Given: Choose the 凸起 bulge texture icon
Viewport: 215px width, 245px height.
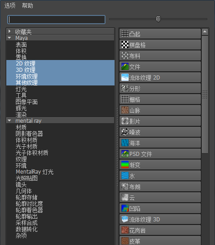Looking at the screenshot, I should 125,34.
